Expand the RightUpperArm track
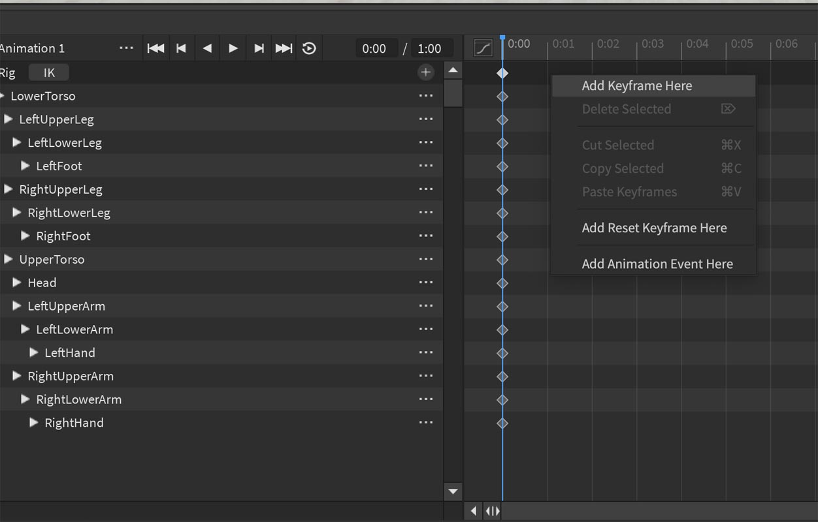The width and height of the screenshot is (818, 522). pos(17,376)
